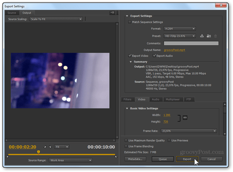The image size is (233, 172).
Task: Open the preview panel flyout menu icon
Action: point(112,12)
